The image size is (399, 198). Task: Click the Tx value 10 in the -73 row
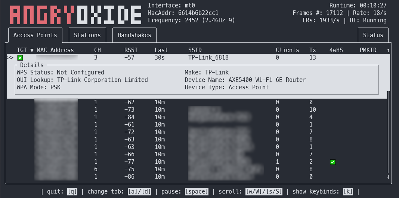[x=312, y=110]
